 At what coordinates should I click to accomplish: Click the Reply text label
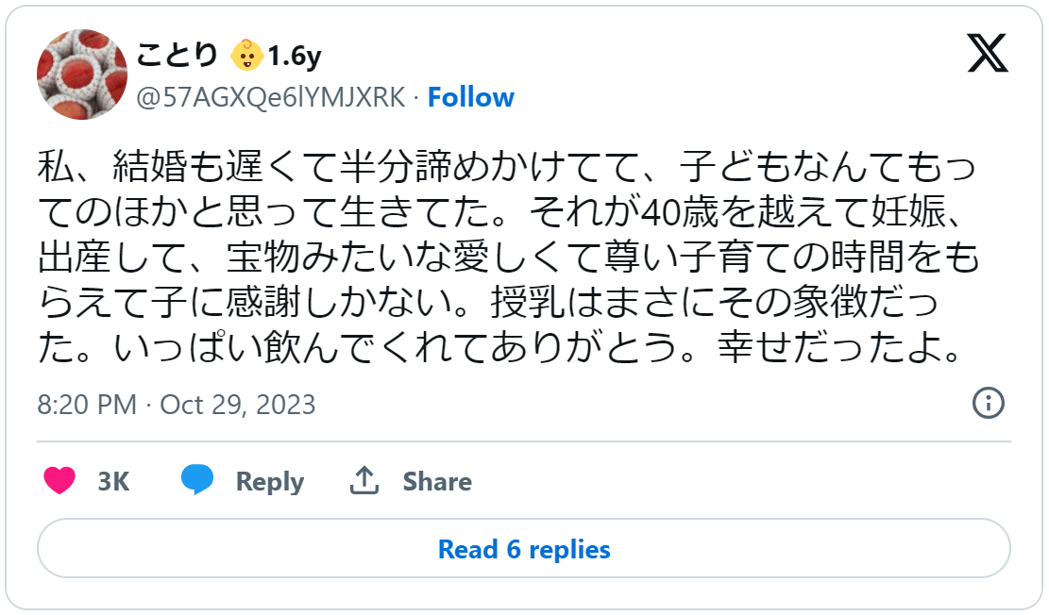268,481
